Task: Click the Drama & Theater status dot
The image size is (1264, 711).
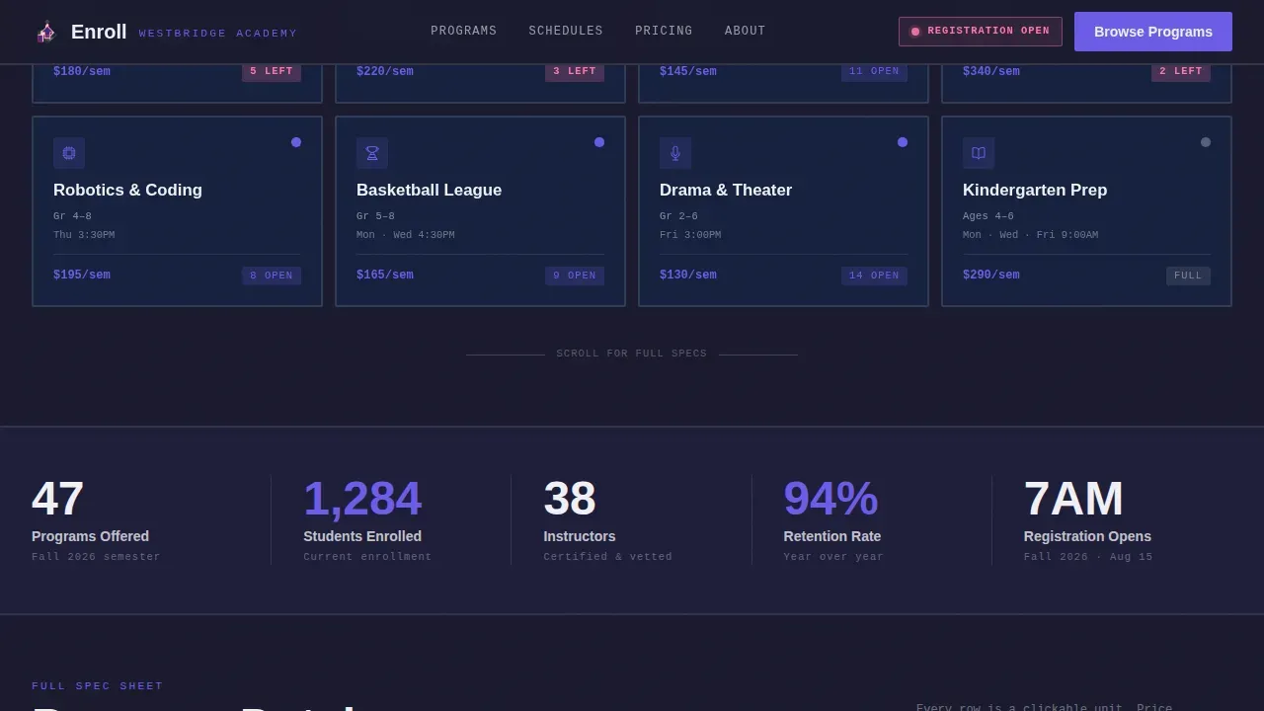Action: (903, 142)
